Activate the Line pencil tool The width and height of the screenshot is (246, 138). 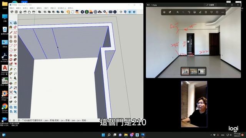11,33
